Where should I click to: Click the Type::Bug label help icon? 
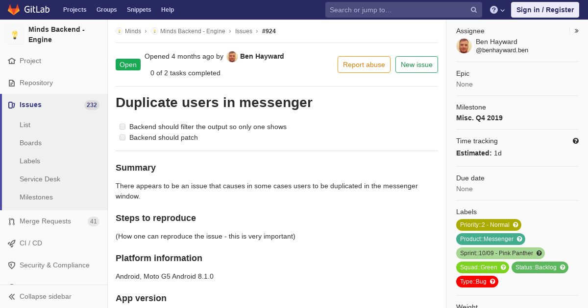coord(492,282)
